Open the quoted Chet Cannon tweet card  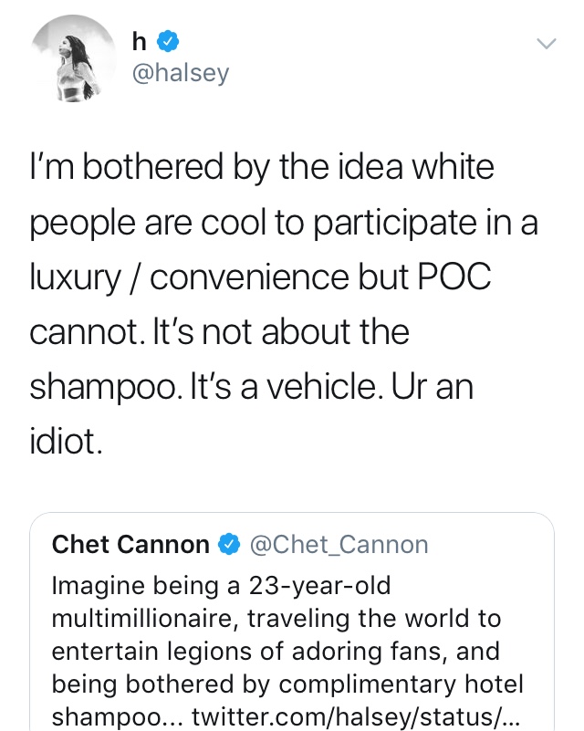tap(292, 621)
